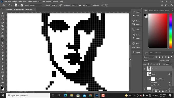Viewport: 174px width, 98px height.
Task: Select the Hand tool
Action: (x=2, y=76)
